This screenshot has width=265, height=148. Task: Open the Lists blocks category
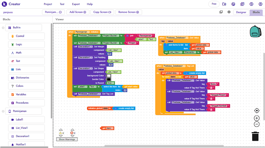pyautogui.click(x=26, y=69)
